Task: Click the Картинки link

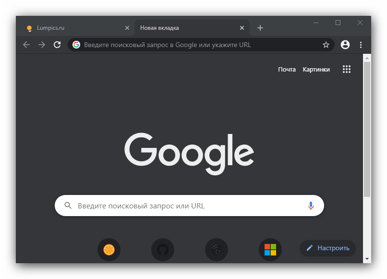Action: (316, 69)
